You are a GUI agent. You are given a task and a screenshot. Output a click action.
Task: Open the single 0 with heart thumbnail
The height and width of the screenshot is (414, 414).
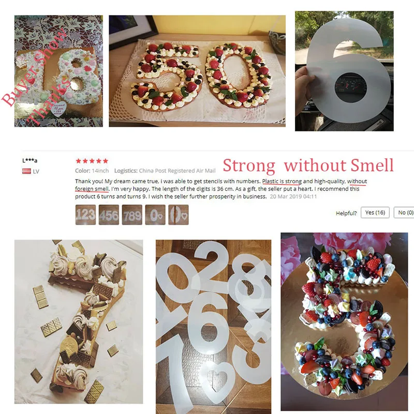point(155,215)
